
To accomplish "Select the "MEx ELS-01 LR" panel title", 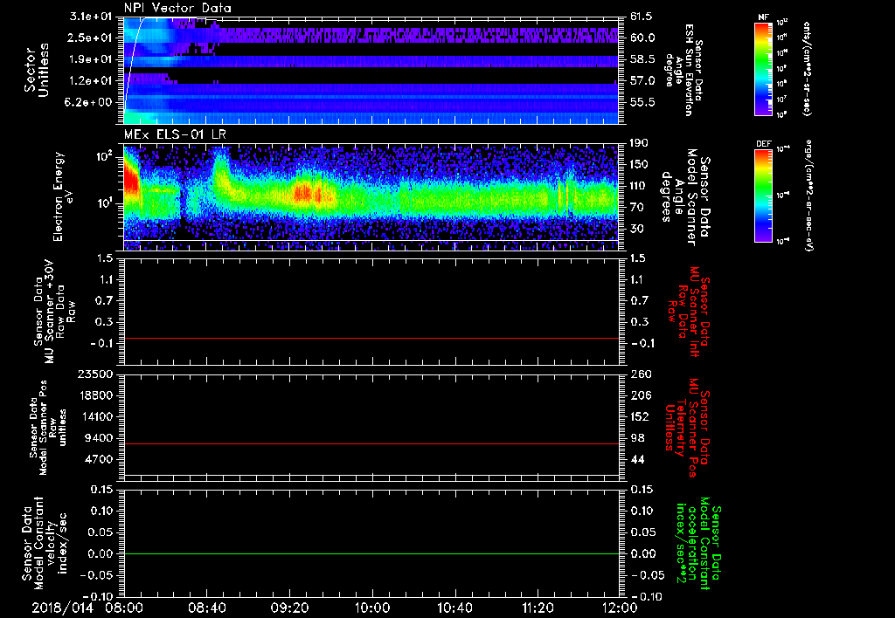I will coord(175,134).
